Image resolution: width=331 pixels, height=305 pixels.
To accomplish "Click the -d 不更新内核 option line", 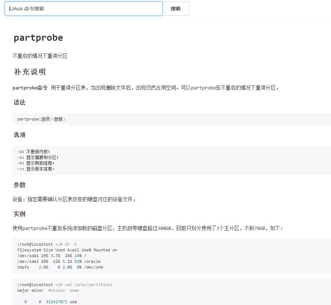I will (34, 152).
